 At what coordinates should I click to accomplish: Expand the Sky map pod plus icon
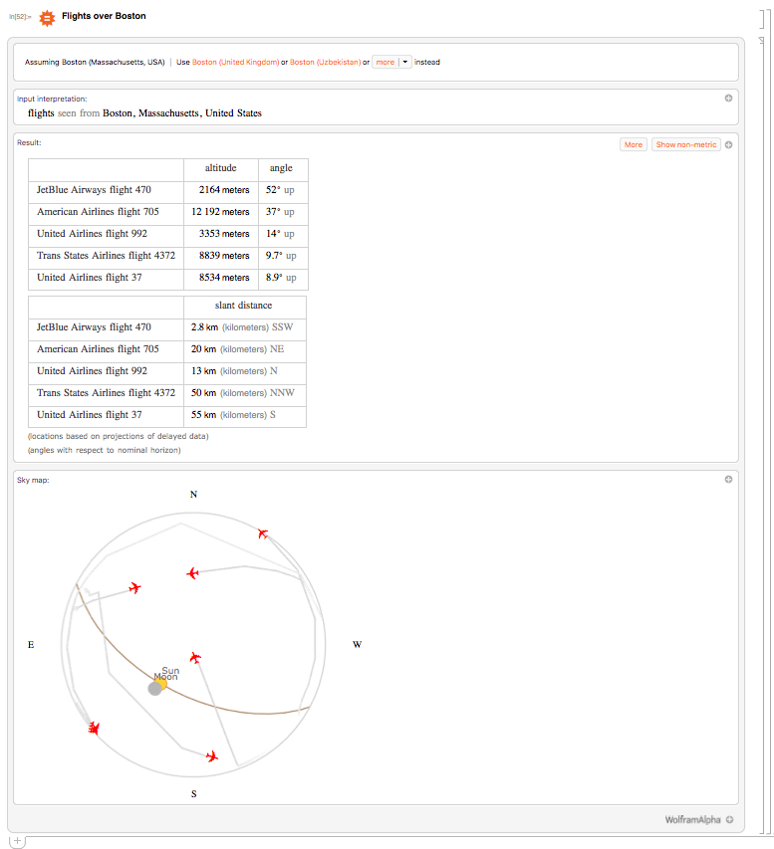coord(728,479)
